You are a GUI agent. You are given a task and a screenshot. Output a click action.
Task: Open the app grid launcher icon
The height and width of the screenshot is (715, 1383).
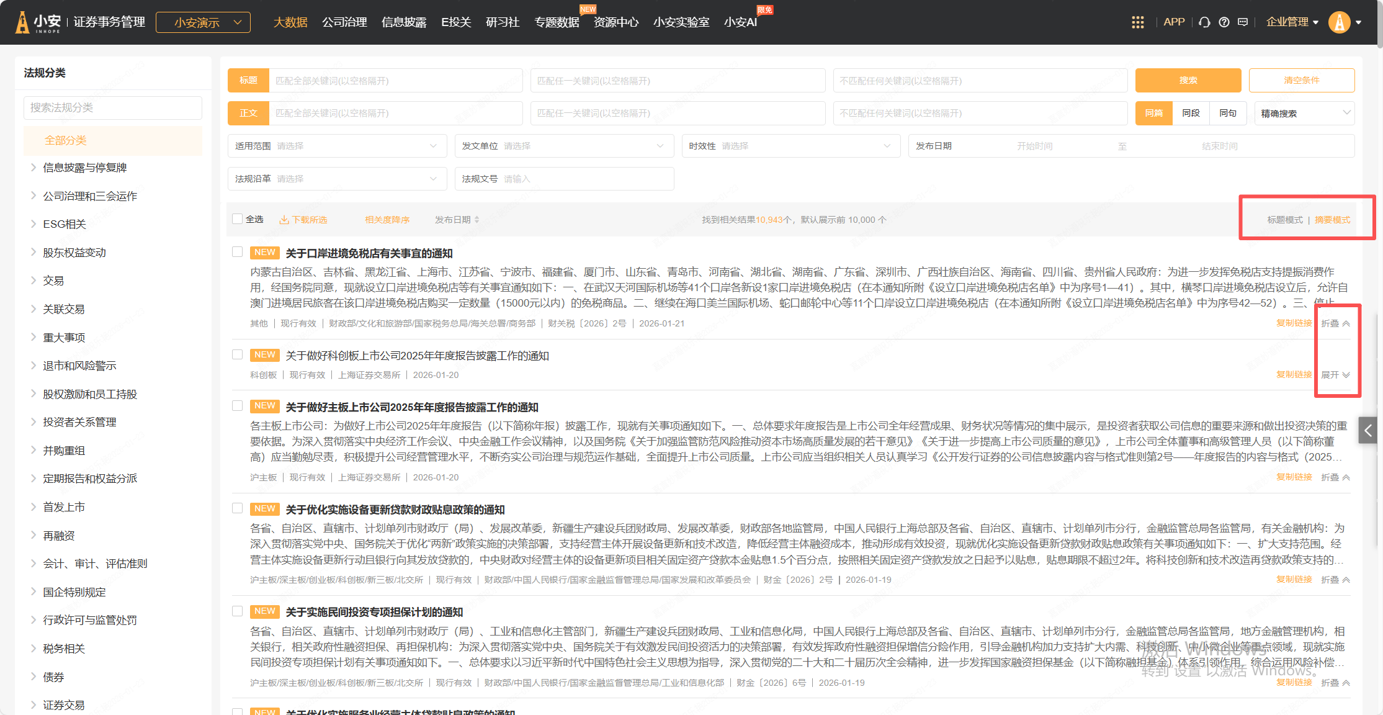pyautogui.click(x=1137, y=22)
